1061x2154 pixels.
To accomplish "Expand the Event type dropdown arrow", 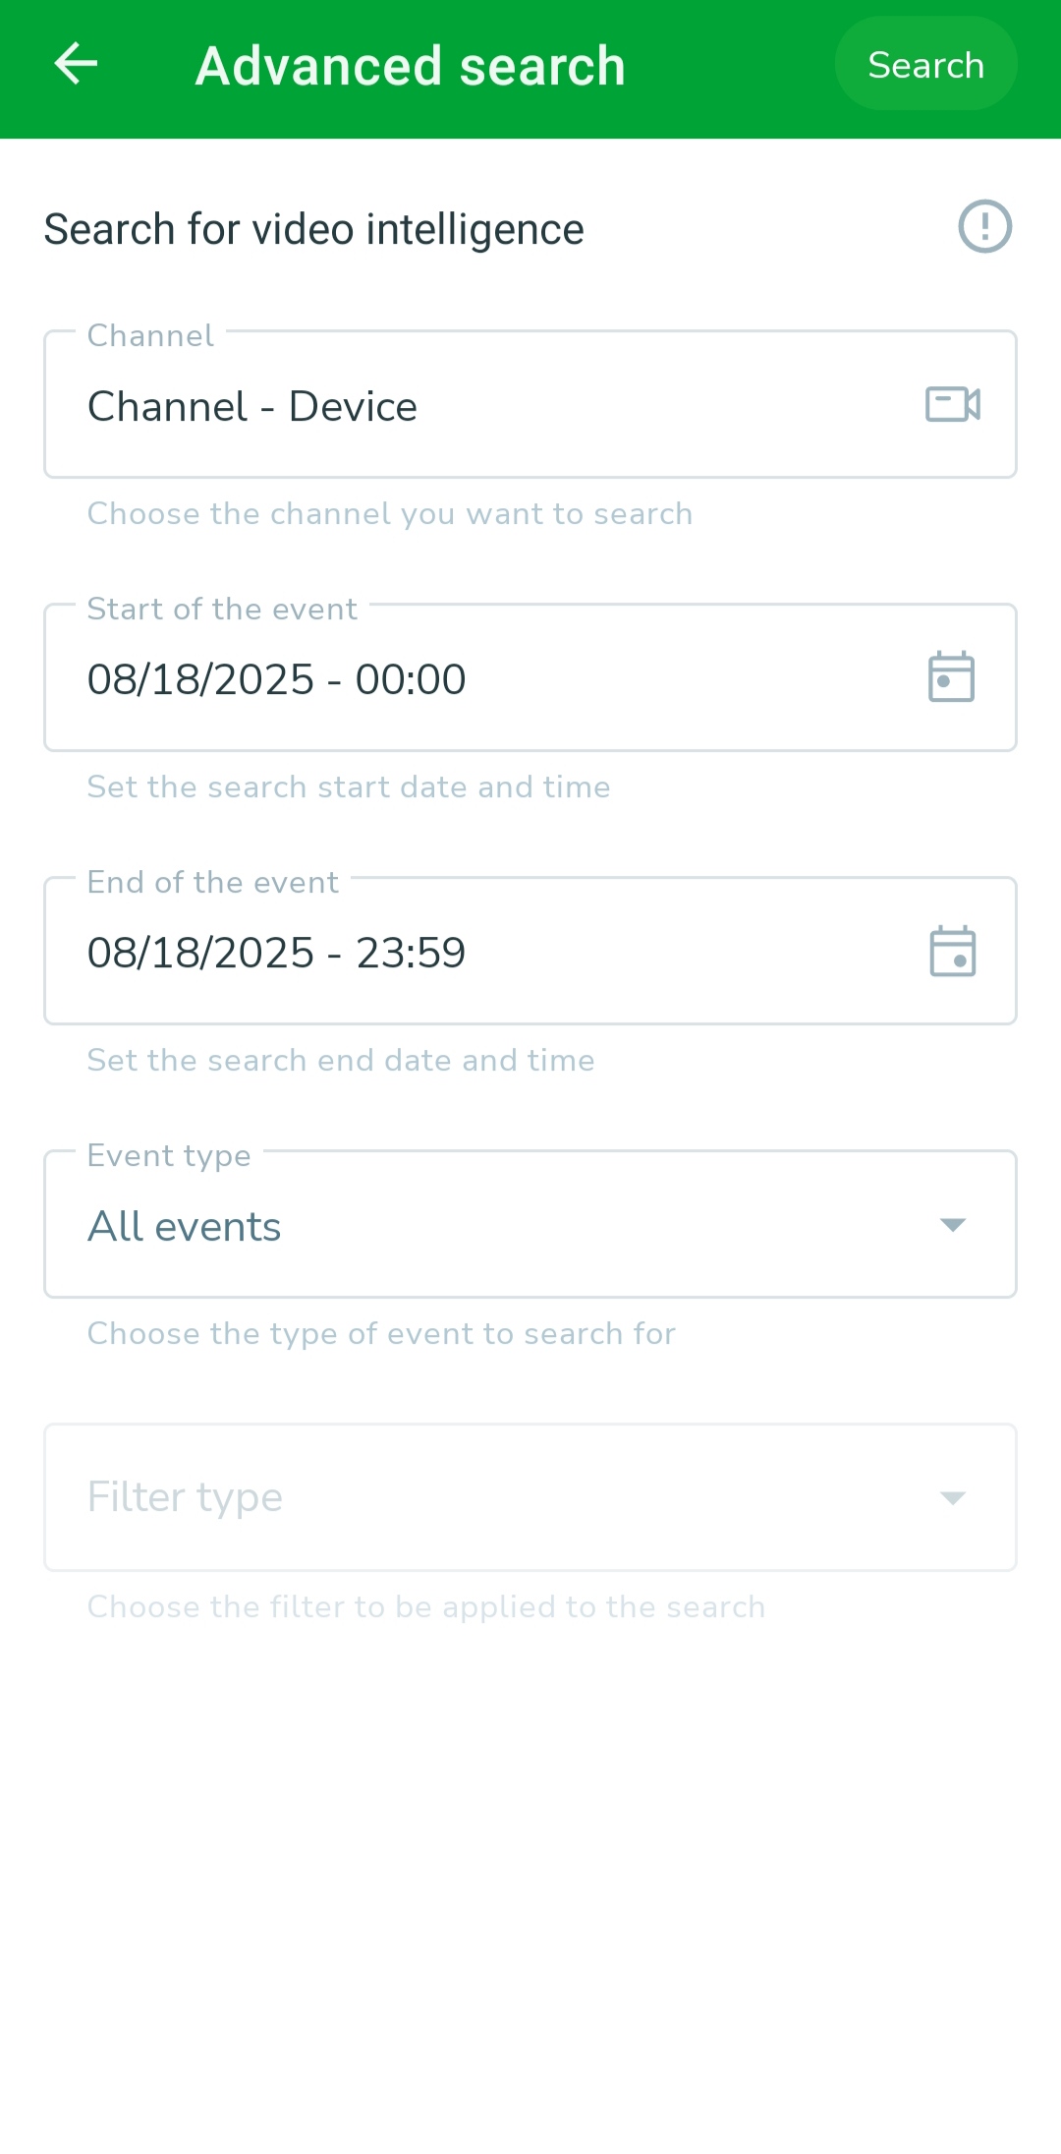I will pos(952,1225).
